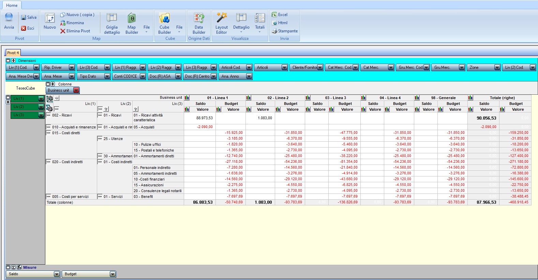
Task: Open the Zone dimension dropdown
Action: (497, 67)
